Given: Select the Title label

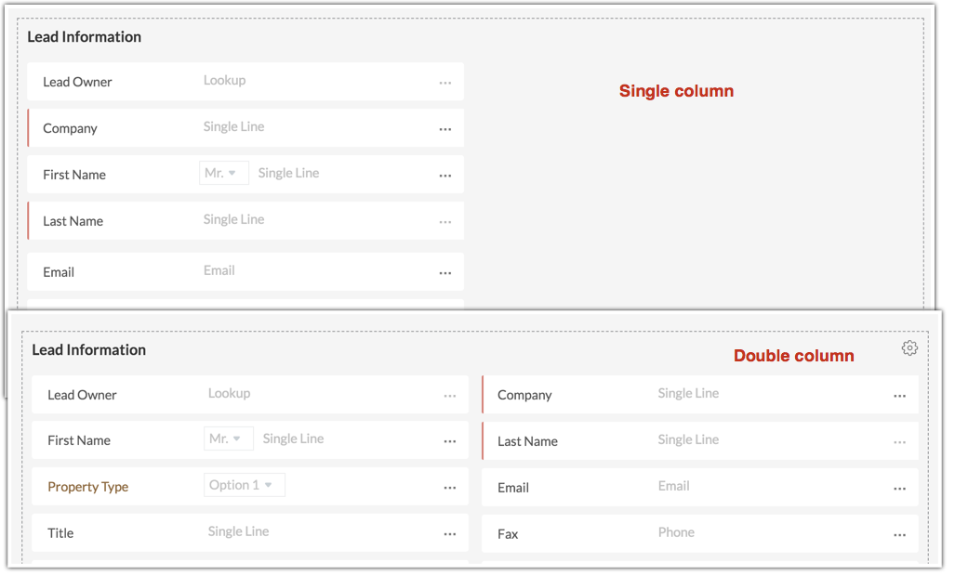Looking at the screenshot, I should 60,533.
